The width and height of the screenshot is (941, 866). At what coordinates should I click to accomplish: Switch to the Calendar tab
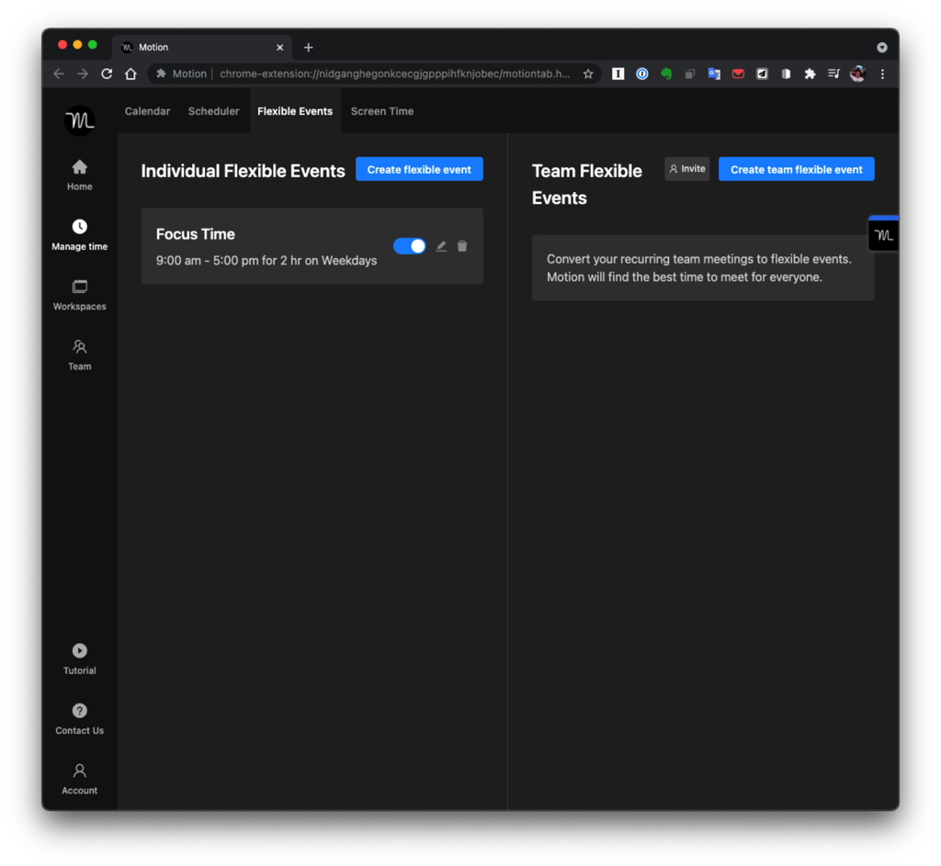[x=147, y=111]
